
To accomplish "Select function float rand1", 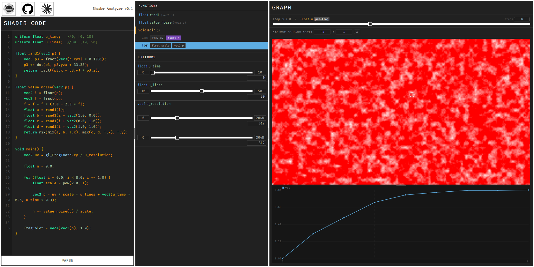I will [x=156, y=15].
